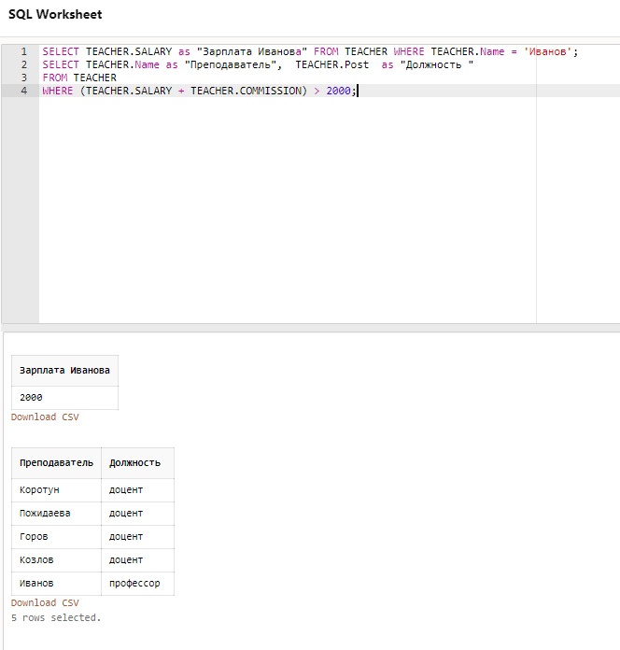Click line number 1 in editor gutter

point(23,51)
